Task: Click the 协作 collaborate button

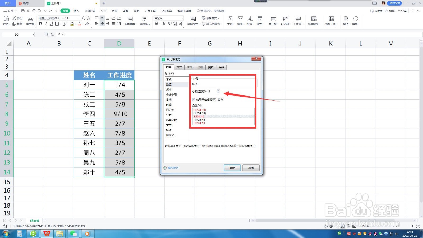Action: tap(390, 11)
